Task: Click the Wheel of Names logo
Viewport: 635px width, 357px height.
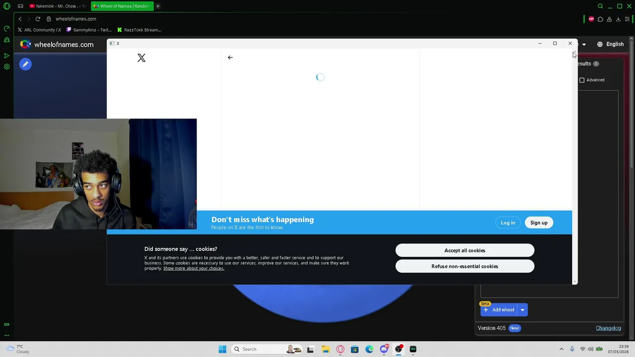Action: point(25,45)
